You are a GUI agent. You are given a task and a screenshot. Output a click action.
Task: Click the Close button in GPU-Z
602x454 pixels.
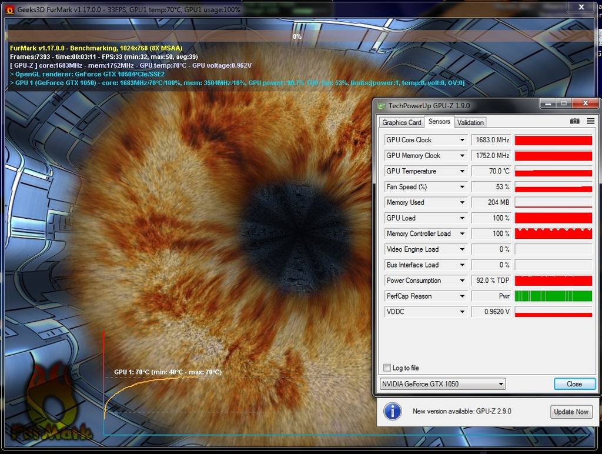tap(574, 383)
